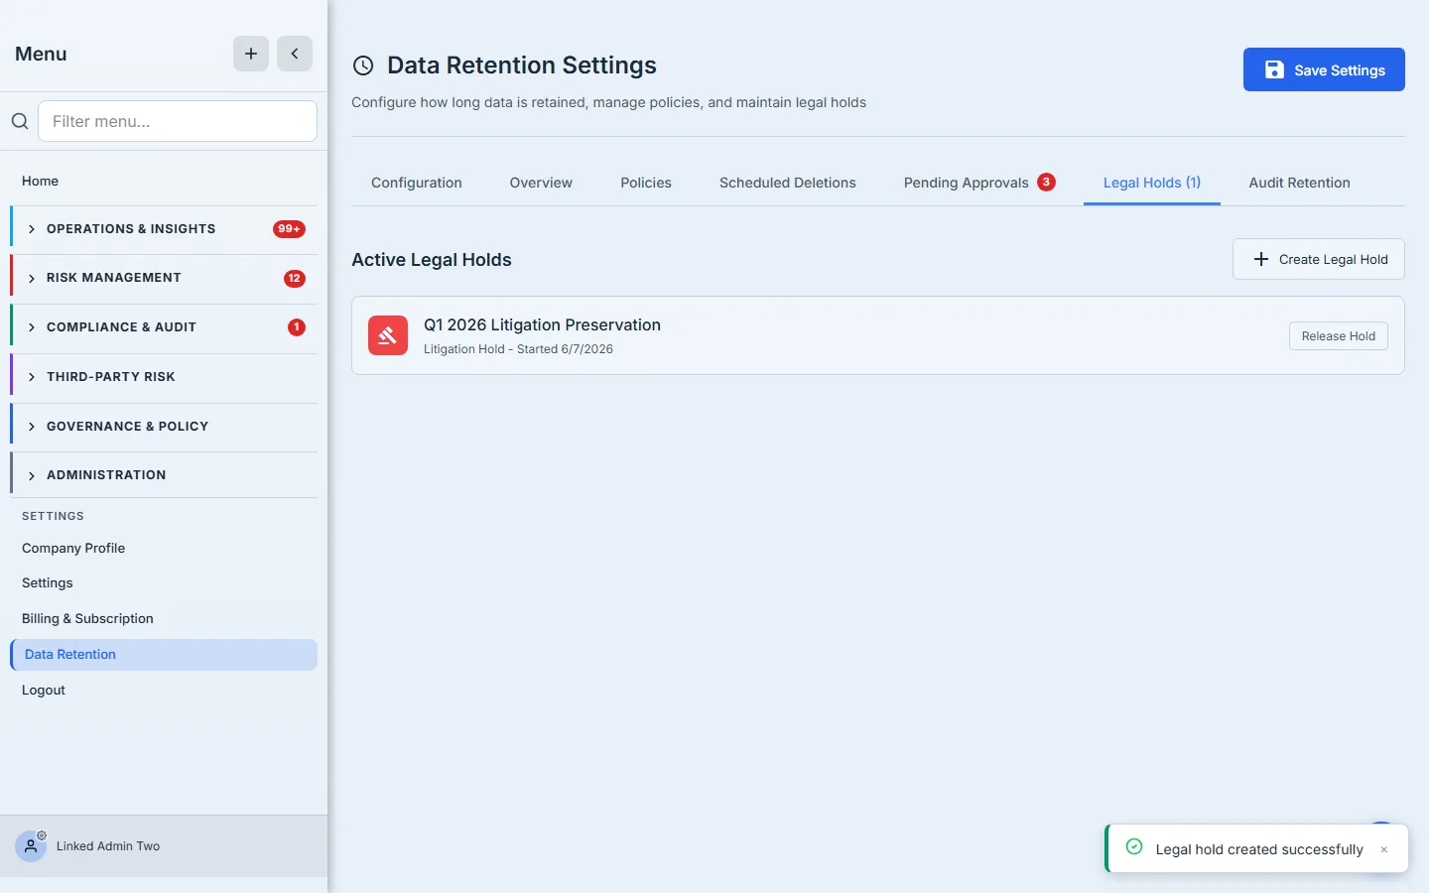Open Billing & Subscription
This screenshot has height=893, width=1429.
coord(164,619)
